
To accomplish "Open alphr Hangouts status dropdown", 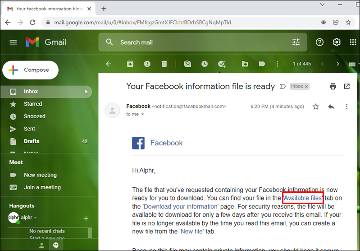I will point(35,218).
